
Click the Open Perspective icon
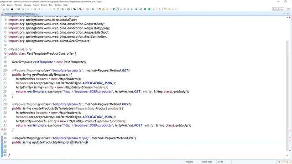coord(288,9)
